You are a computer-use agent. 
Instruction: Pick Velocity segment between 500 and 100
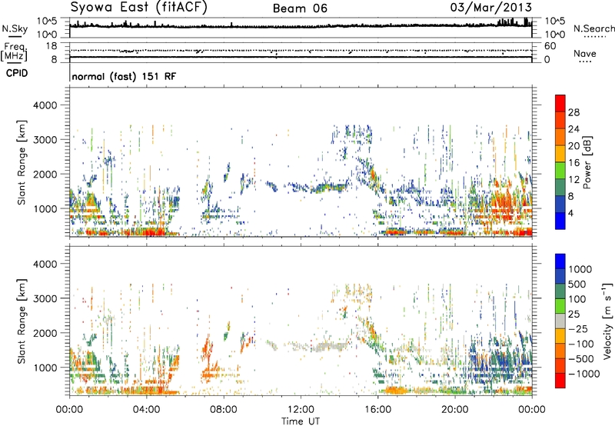tap(560, 291)
